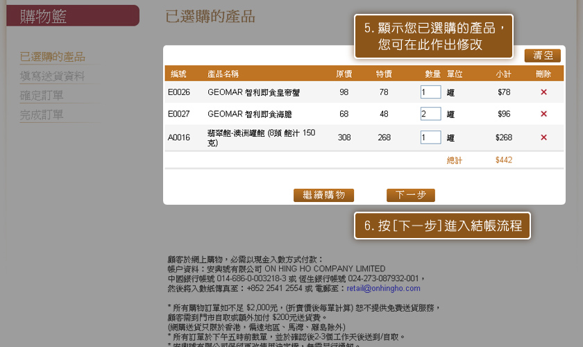The height and width of the screenshot is (347, 583).
Task: Go to 填寫送貨資料 step in sidebar
Action: coord(53,76)
